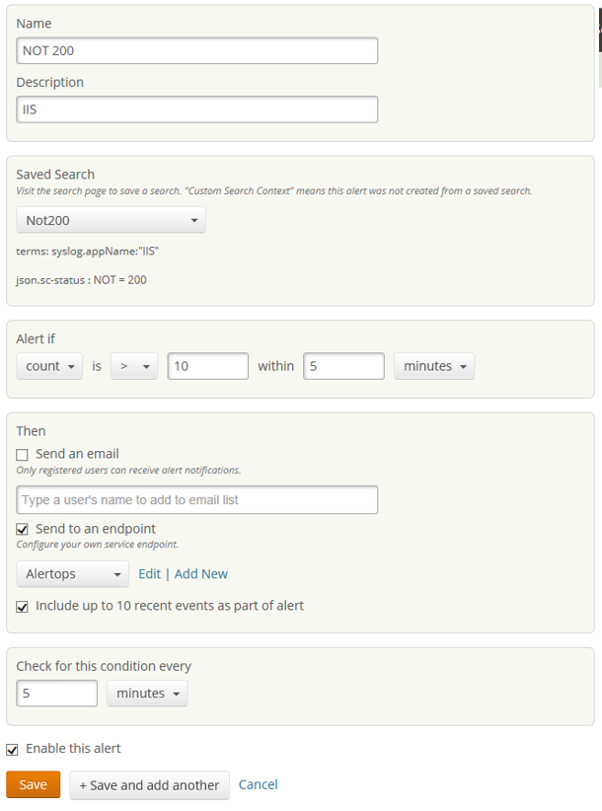Click the Name input field
This screenshot has width=602, height=811.
(197, 50)
